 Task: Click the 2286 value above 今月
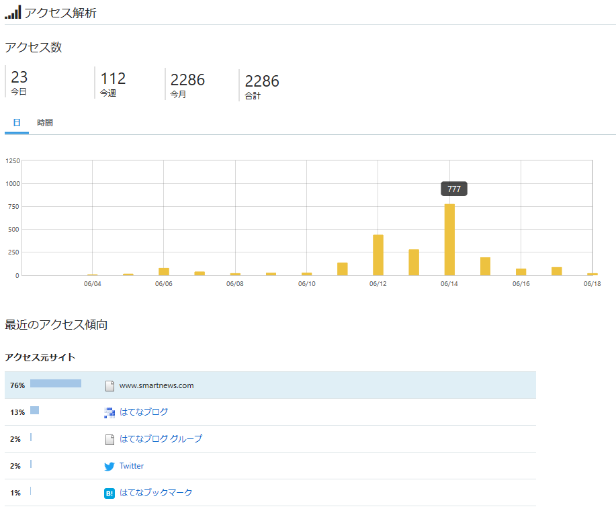tap(187, 80)
